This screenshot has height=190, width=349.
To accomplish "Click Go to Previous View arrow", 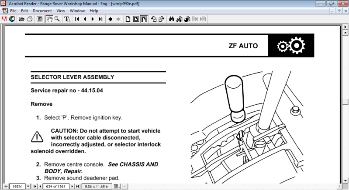I will pos(110,19).
